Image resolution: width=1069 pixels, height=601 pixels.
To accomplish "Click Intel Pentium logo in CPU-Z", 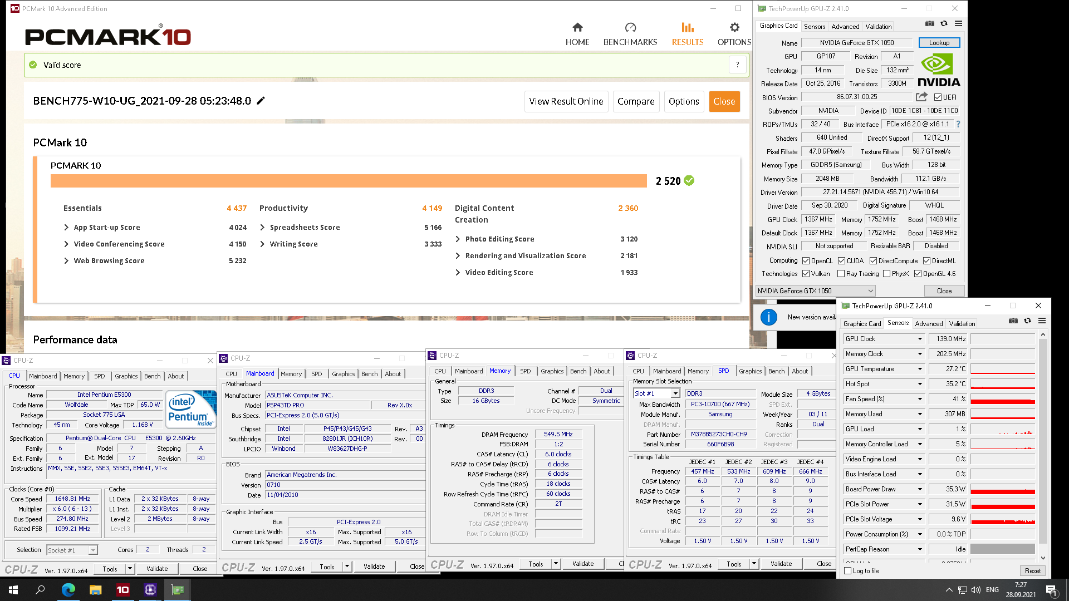I will coord(191,409).
